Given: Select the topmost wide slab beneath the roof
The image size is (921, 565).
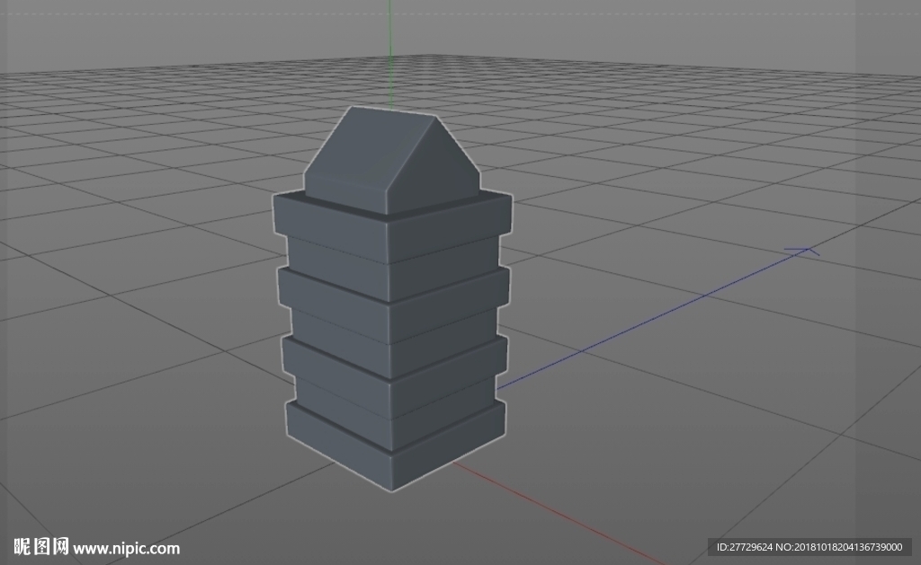Looking at the screenshot, I should pyautogui.click(x=391, y=225).
